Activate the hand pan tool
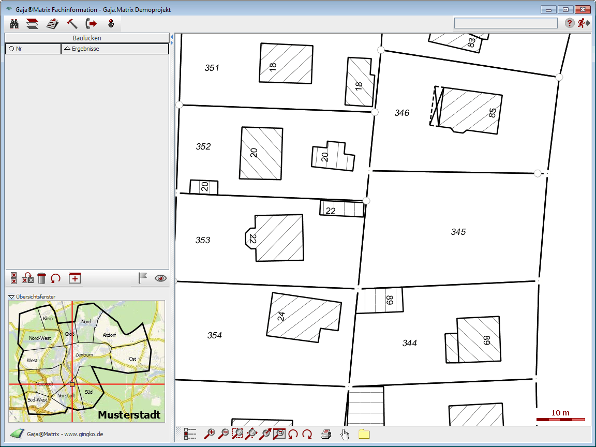This screenshot has height=447, width=596. click(345, 434)
